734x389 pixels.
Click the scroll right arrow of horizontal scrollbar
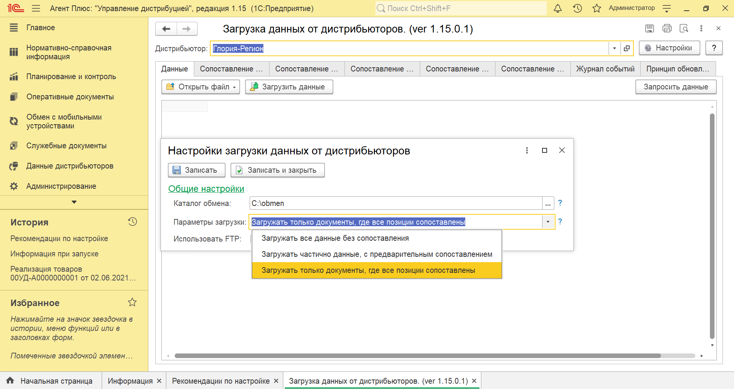[x=702, y=356]
